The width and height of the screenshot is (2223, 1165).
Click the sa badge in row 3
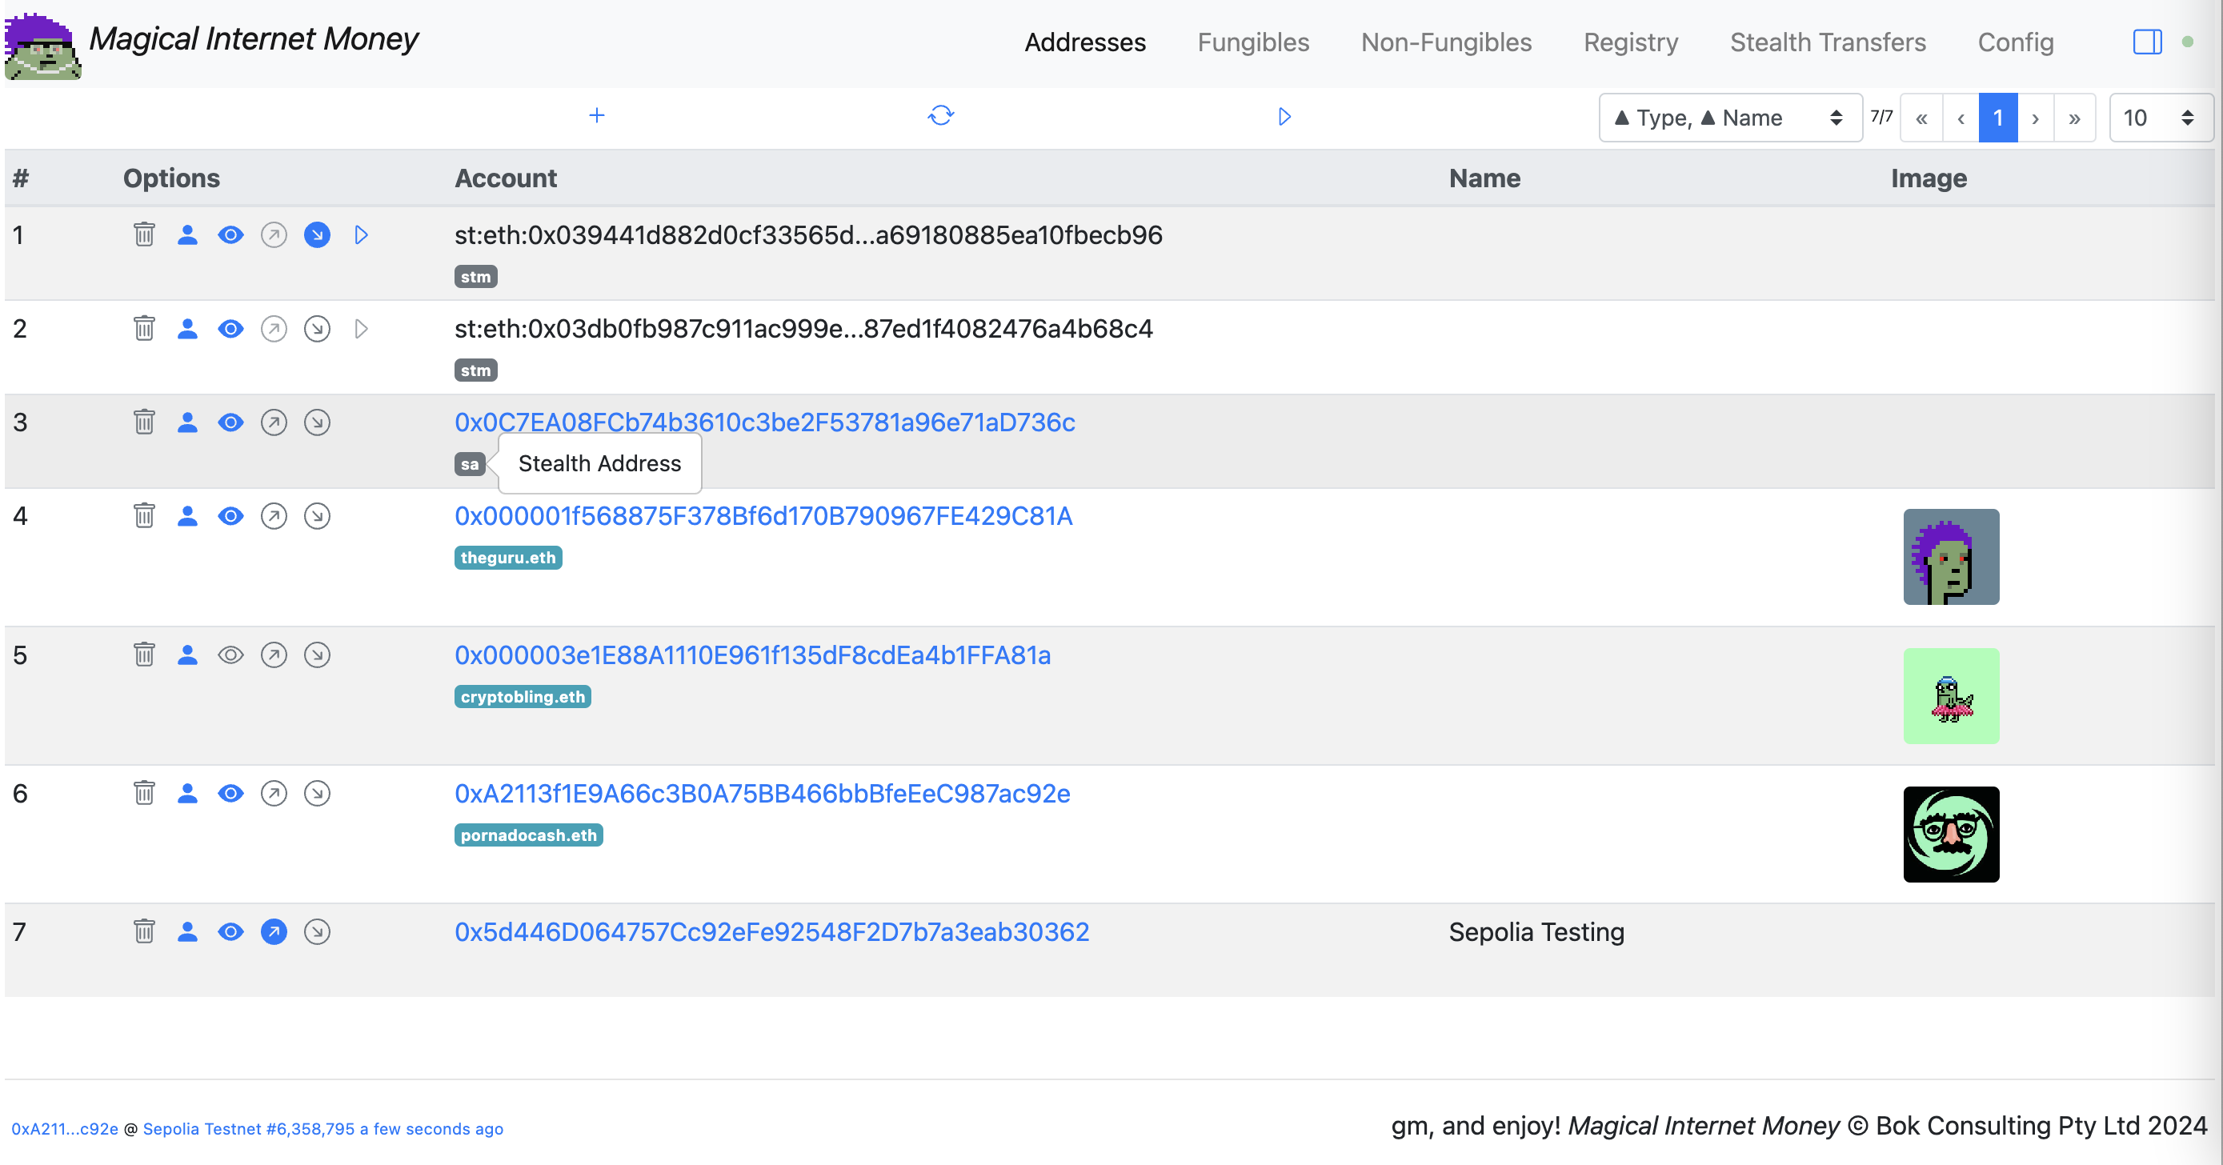[x=469, y=464]
